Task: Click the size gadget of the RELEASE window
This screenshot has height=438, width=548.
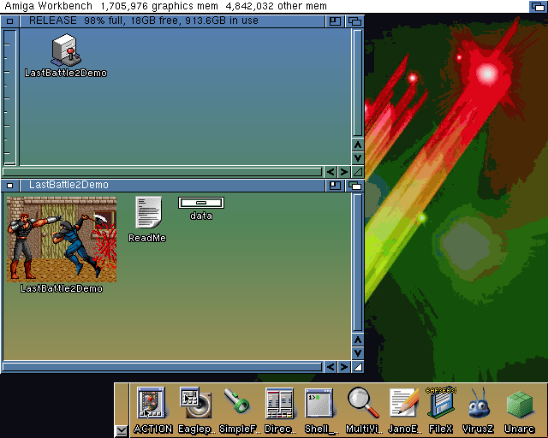Action: (358, 172)
